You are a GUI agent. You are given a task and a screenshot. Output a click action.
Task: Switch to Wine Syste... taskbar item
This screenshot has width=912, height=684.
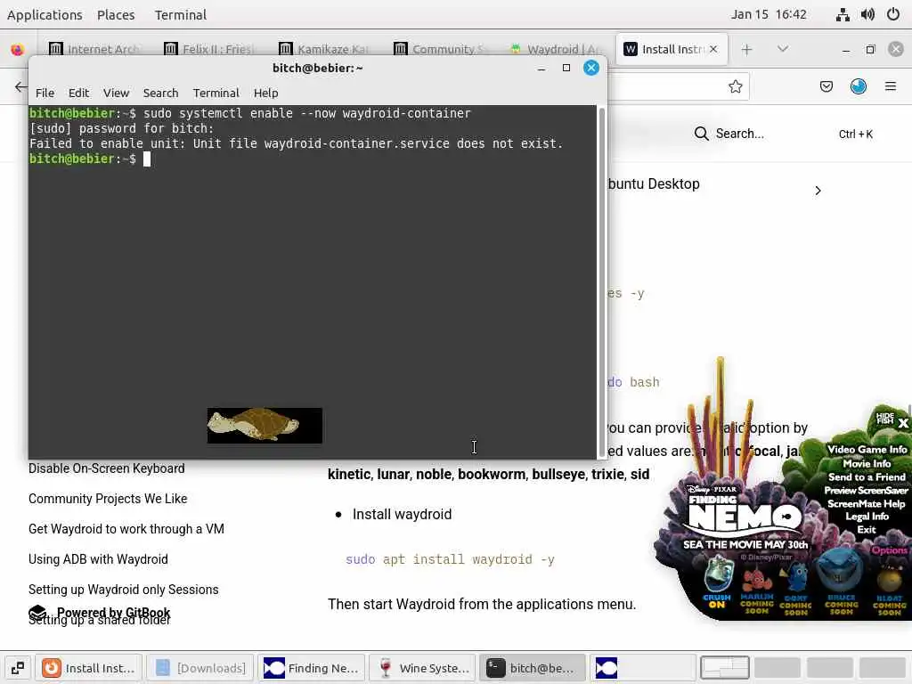423,668
